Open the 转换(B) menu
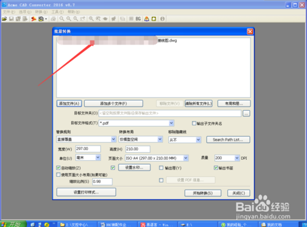This screenshot has height=227, width=307. [41, 12]
